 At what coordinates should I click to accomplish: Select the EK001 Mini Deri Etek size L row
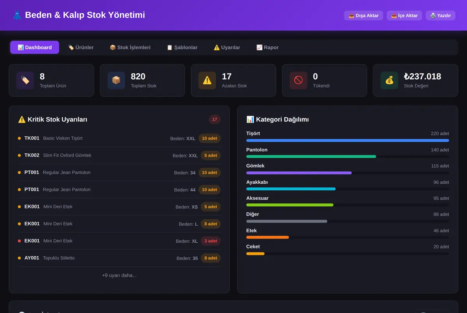[x=119, y=224]
